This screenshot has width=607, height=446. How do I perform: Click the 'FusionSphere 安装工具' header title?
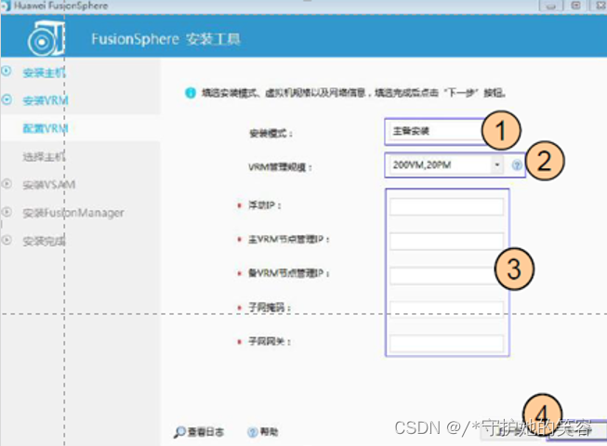[x=165, y=39]
